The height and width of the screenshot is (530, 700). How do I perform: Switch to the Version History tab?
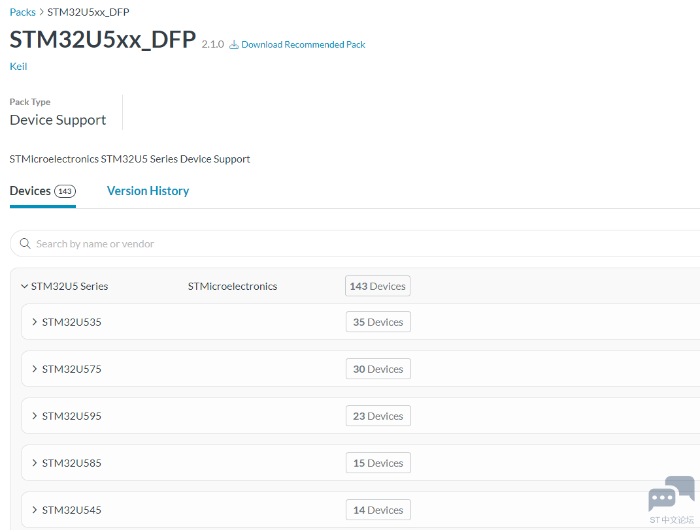[148, 191]
